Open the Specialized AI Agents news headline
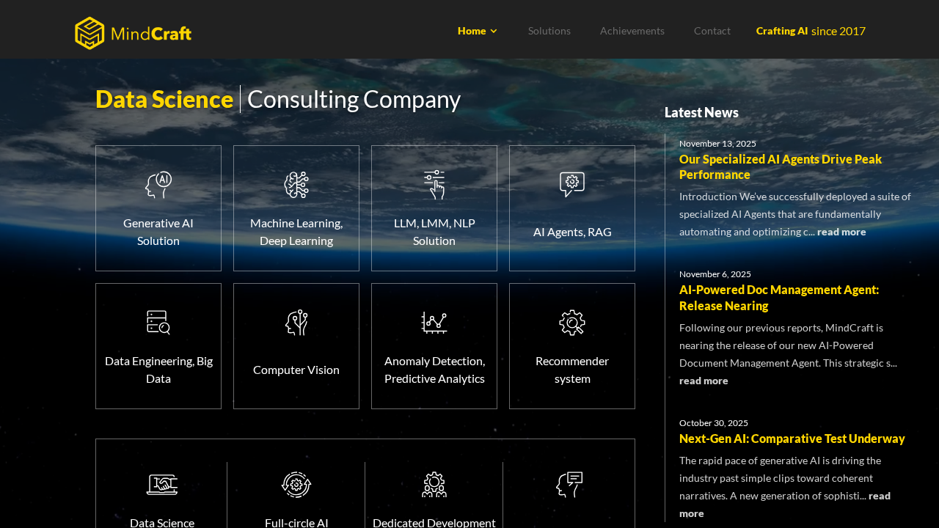Image resolution: width=939 pixels, height=528 pixels. (781, 166)
